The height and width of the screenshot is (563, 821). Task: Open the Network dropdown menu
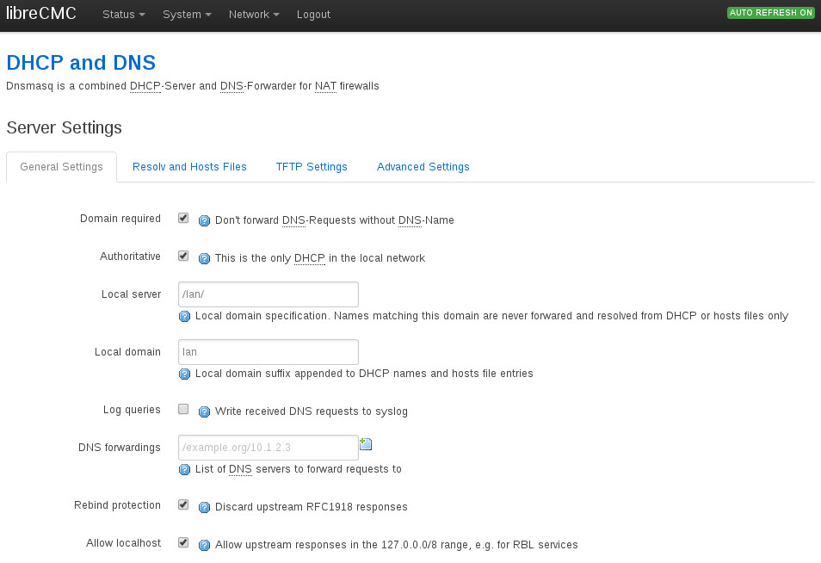pyautogui.click(x=254, y=15)
